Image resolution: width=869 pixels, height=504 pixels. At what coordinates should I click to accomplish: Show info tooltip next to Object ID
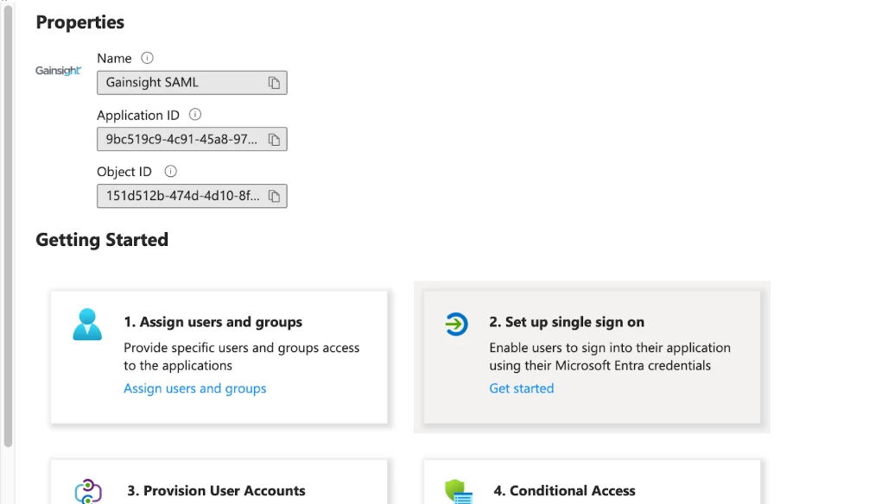[171, 171]
